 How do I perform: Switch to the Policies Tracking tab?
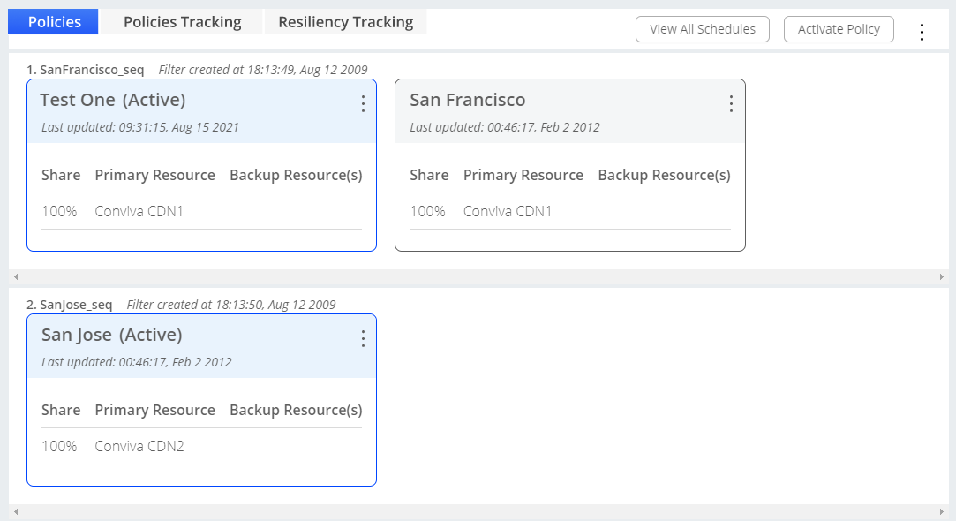(182, 22)
